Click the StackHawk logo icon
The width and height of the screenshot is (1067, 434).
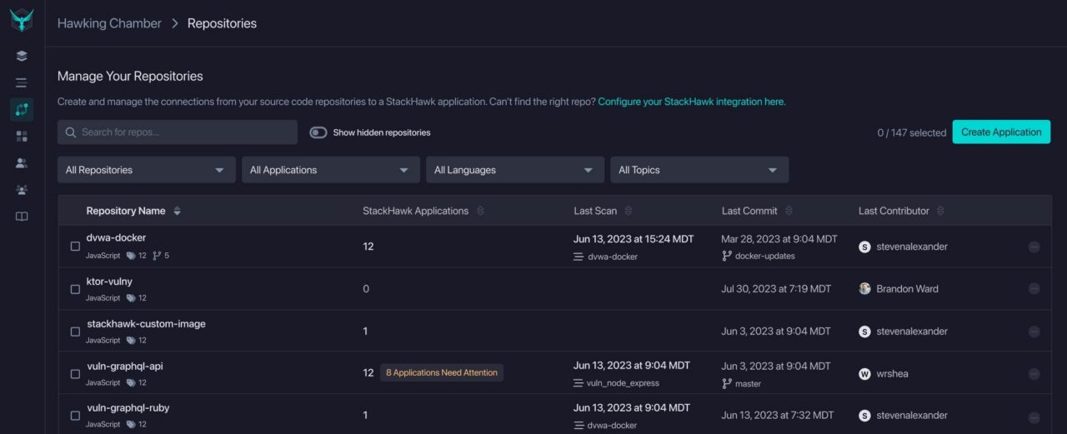(x=22, y=21)
